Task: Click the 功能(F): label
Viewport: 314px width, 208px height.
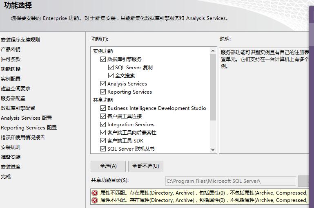Action: (x=100, y=39)
